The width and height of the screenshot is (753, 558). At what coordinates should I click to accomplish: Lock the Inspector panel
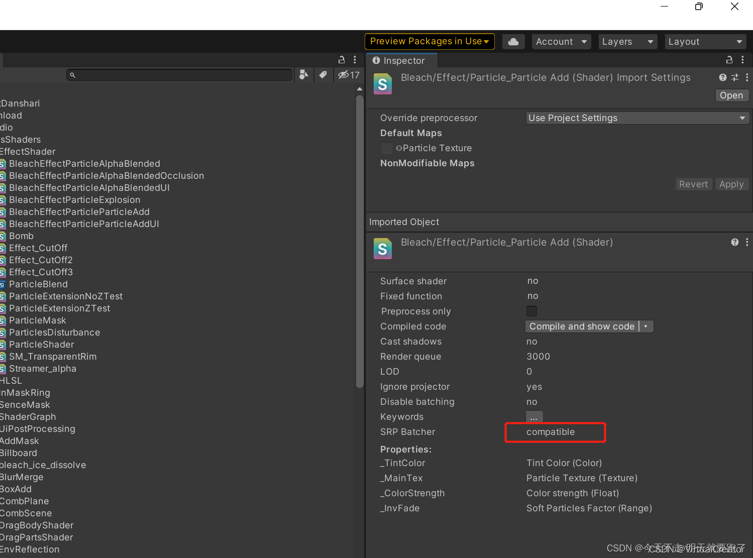pos(729,59)
